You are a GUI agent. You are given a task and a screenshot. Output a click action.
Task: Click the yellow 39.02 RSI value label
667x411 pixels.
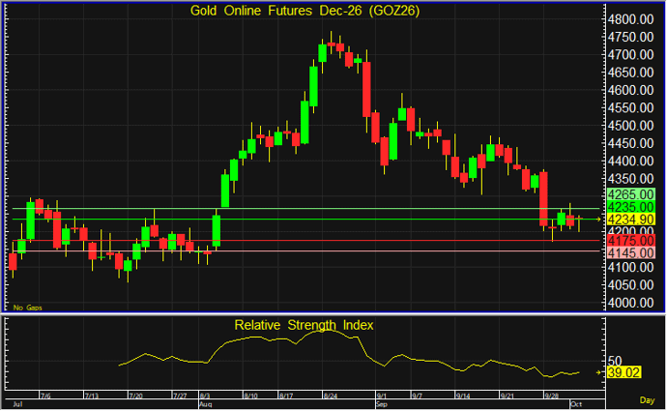[623, 372]
